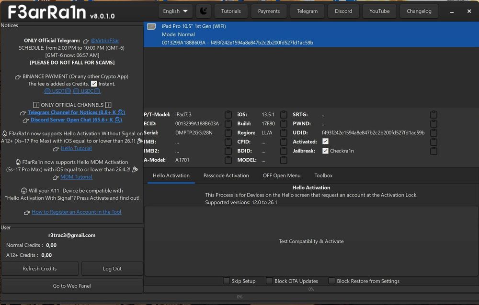Click the A12+ Credits value 0,00

coord(46,255)
